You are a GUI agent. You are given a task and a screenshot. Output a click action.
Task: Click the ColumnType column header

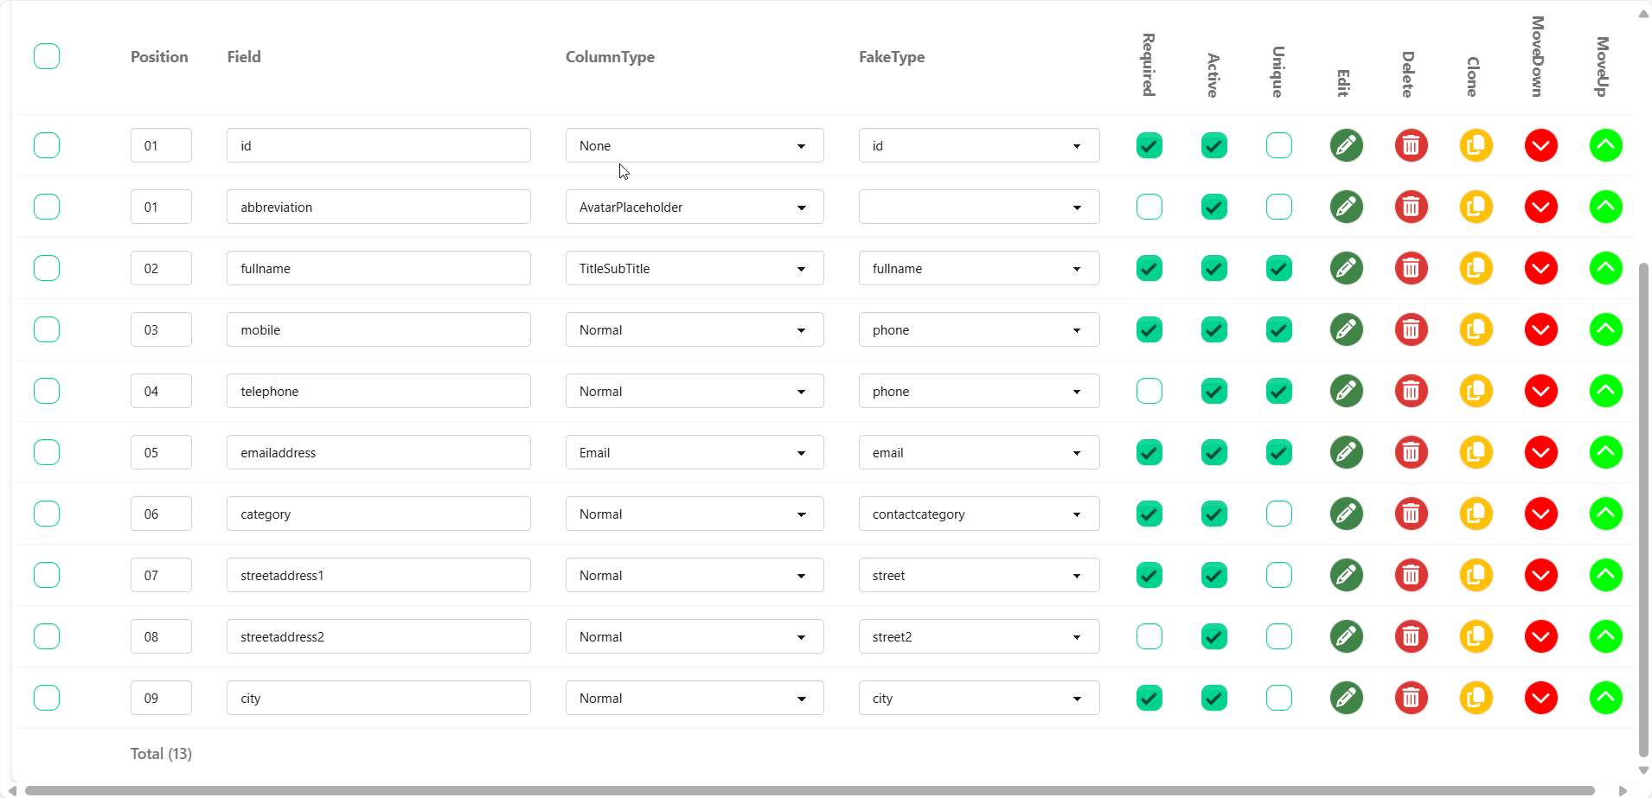[610, 57]
